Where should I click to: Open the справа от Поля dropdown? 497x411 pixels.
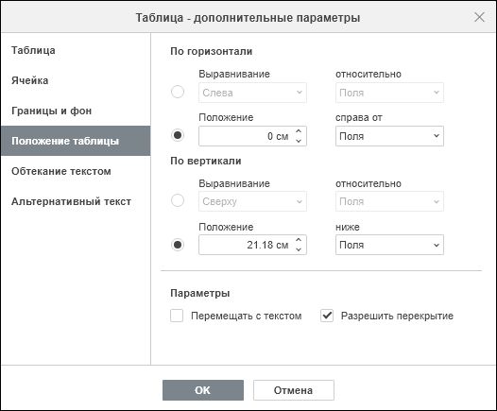click(x=389, y=136)
